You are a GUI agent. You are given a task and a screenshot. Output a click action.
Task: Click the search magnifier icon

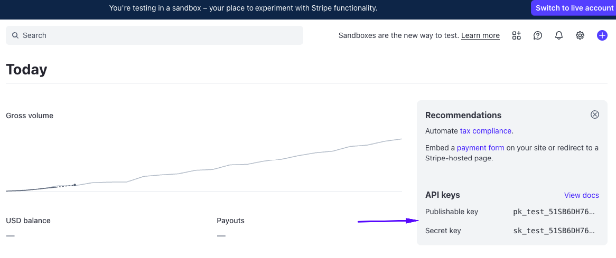point(15,35)
